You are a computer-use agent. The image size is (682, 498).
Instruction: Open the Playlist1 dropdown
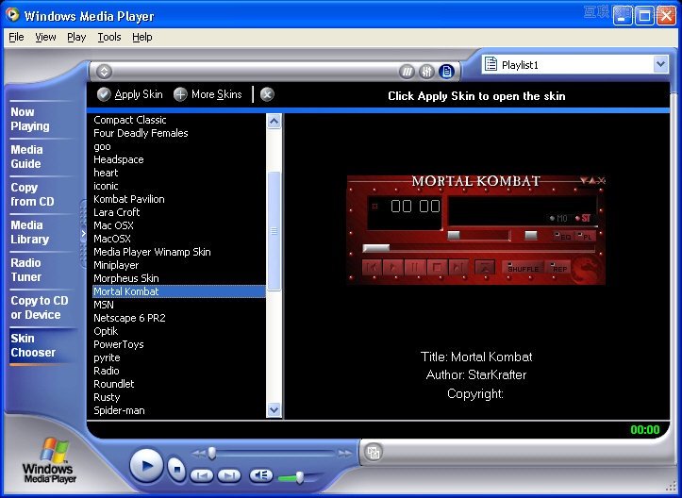660,64
